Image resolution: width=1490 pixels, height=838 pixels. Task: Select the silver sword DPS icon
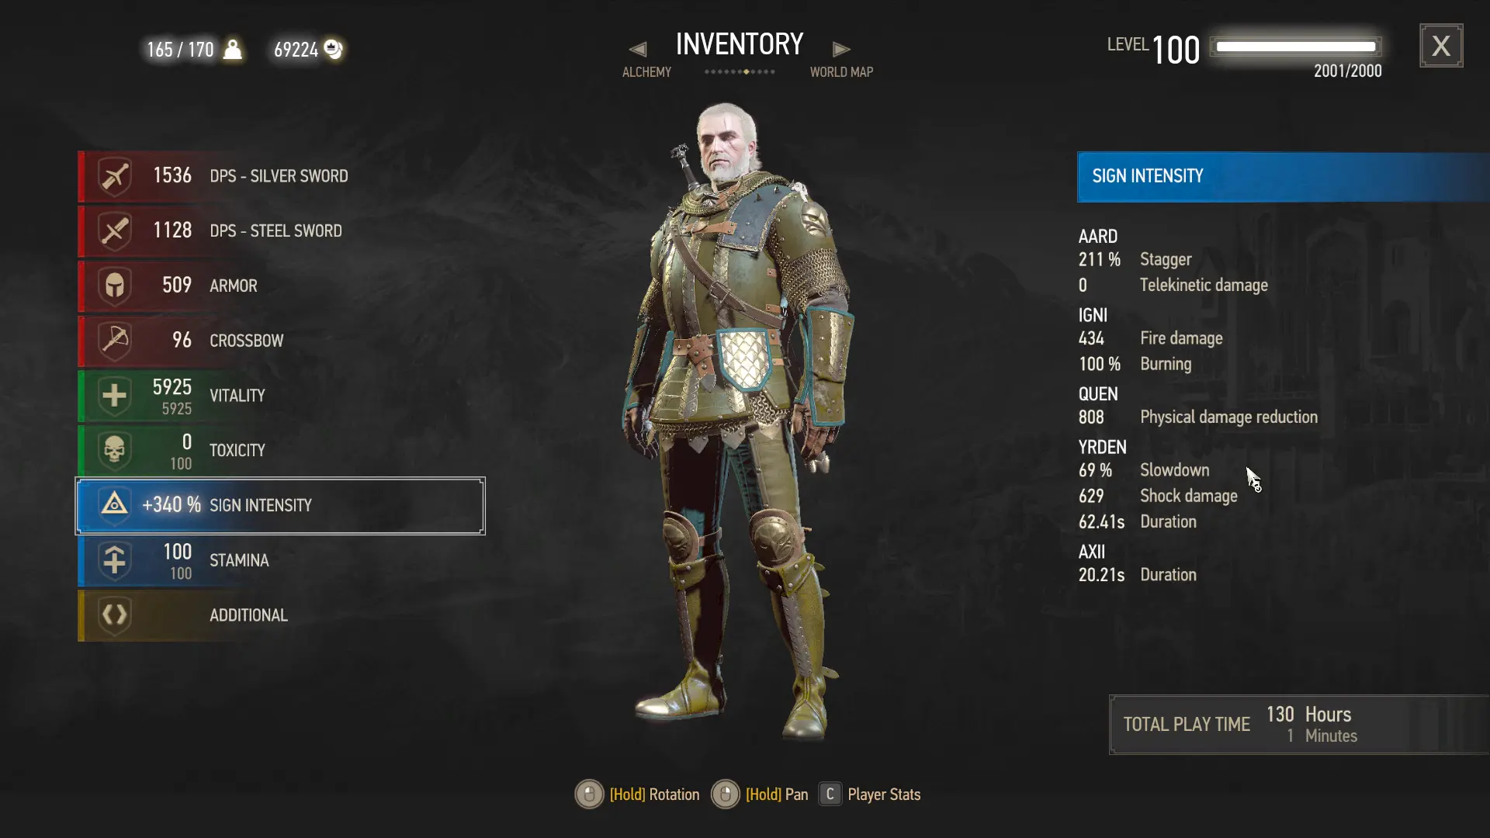click(115, 177)
